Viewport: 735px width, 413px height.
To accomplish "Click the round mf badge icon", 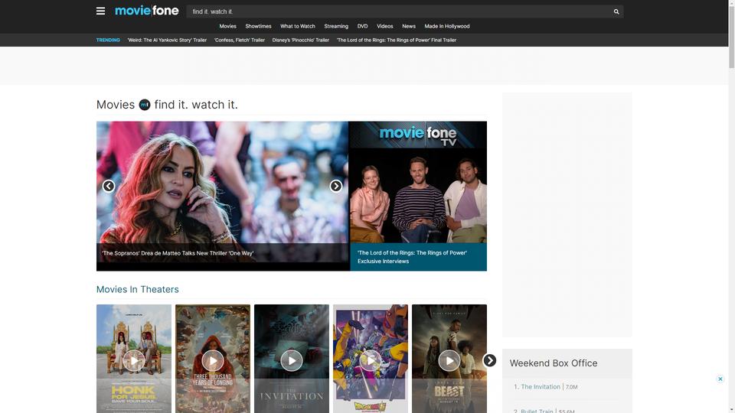I will [x=145, y=105].
